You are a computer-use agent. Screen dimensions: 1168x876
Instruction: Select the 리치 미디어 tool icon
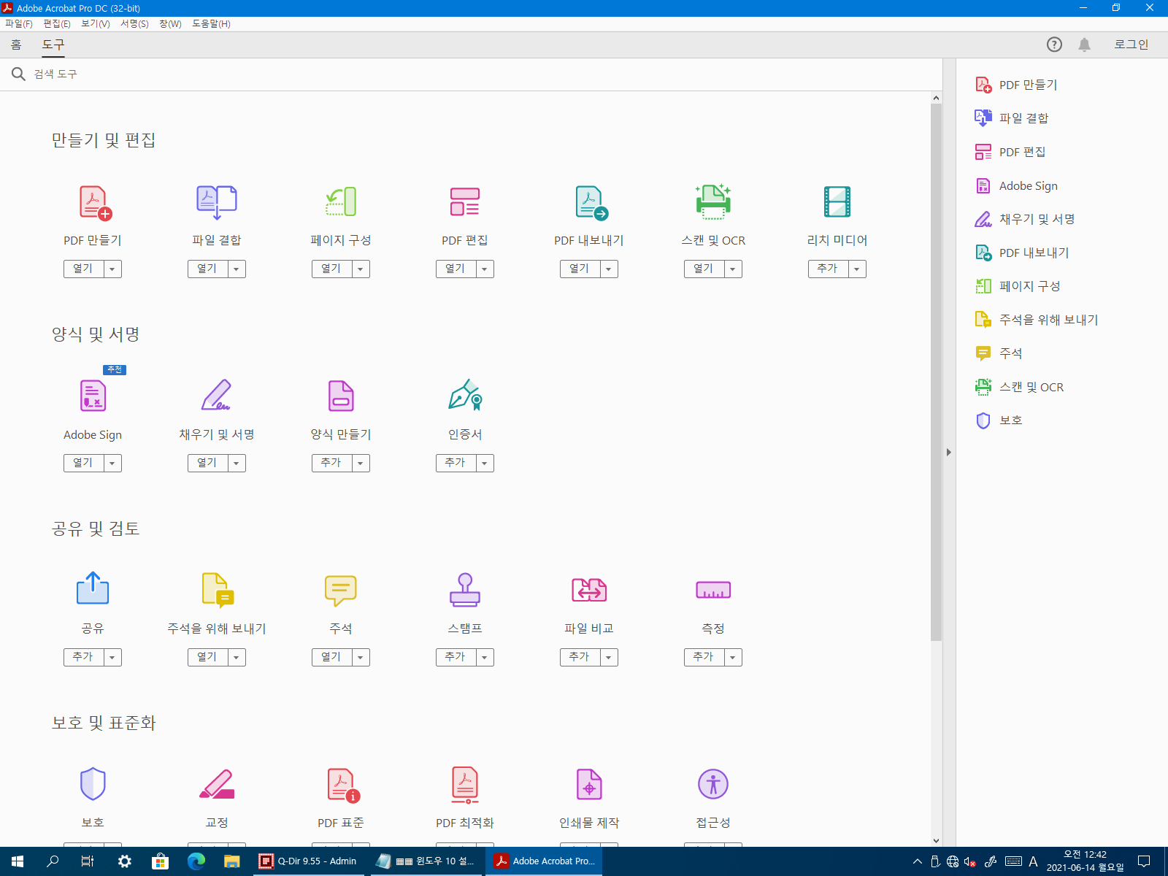837,202
